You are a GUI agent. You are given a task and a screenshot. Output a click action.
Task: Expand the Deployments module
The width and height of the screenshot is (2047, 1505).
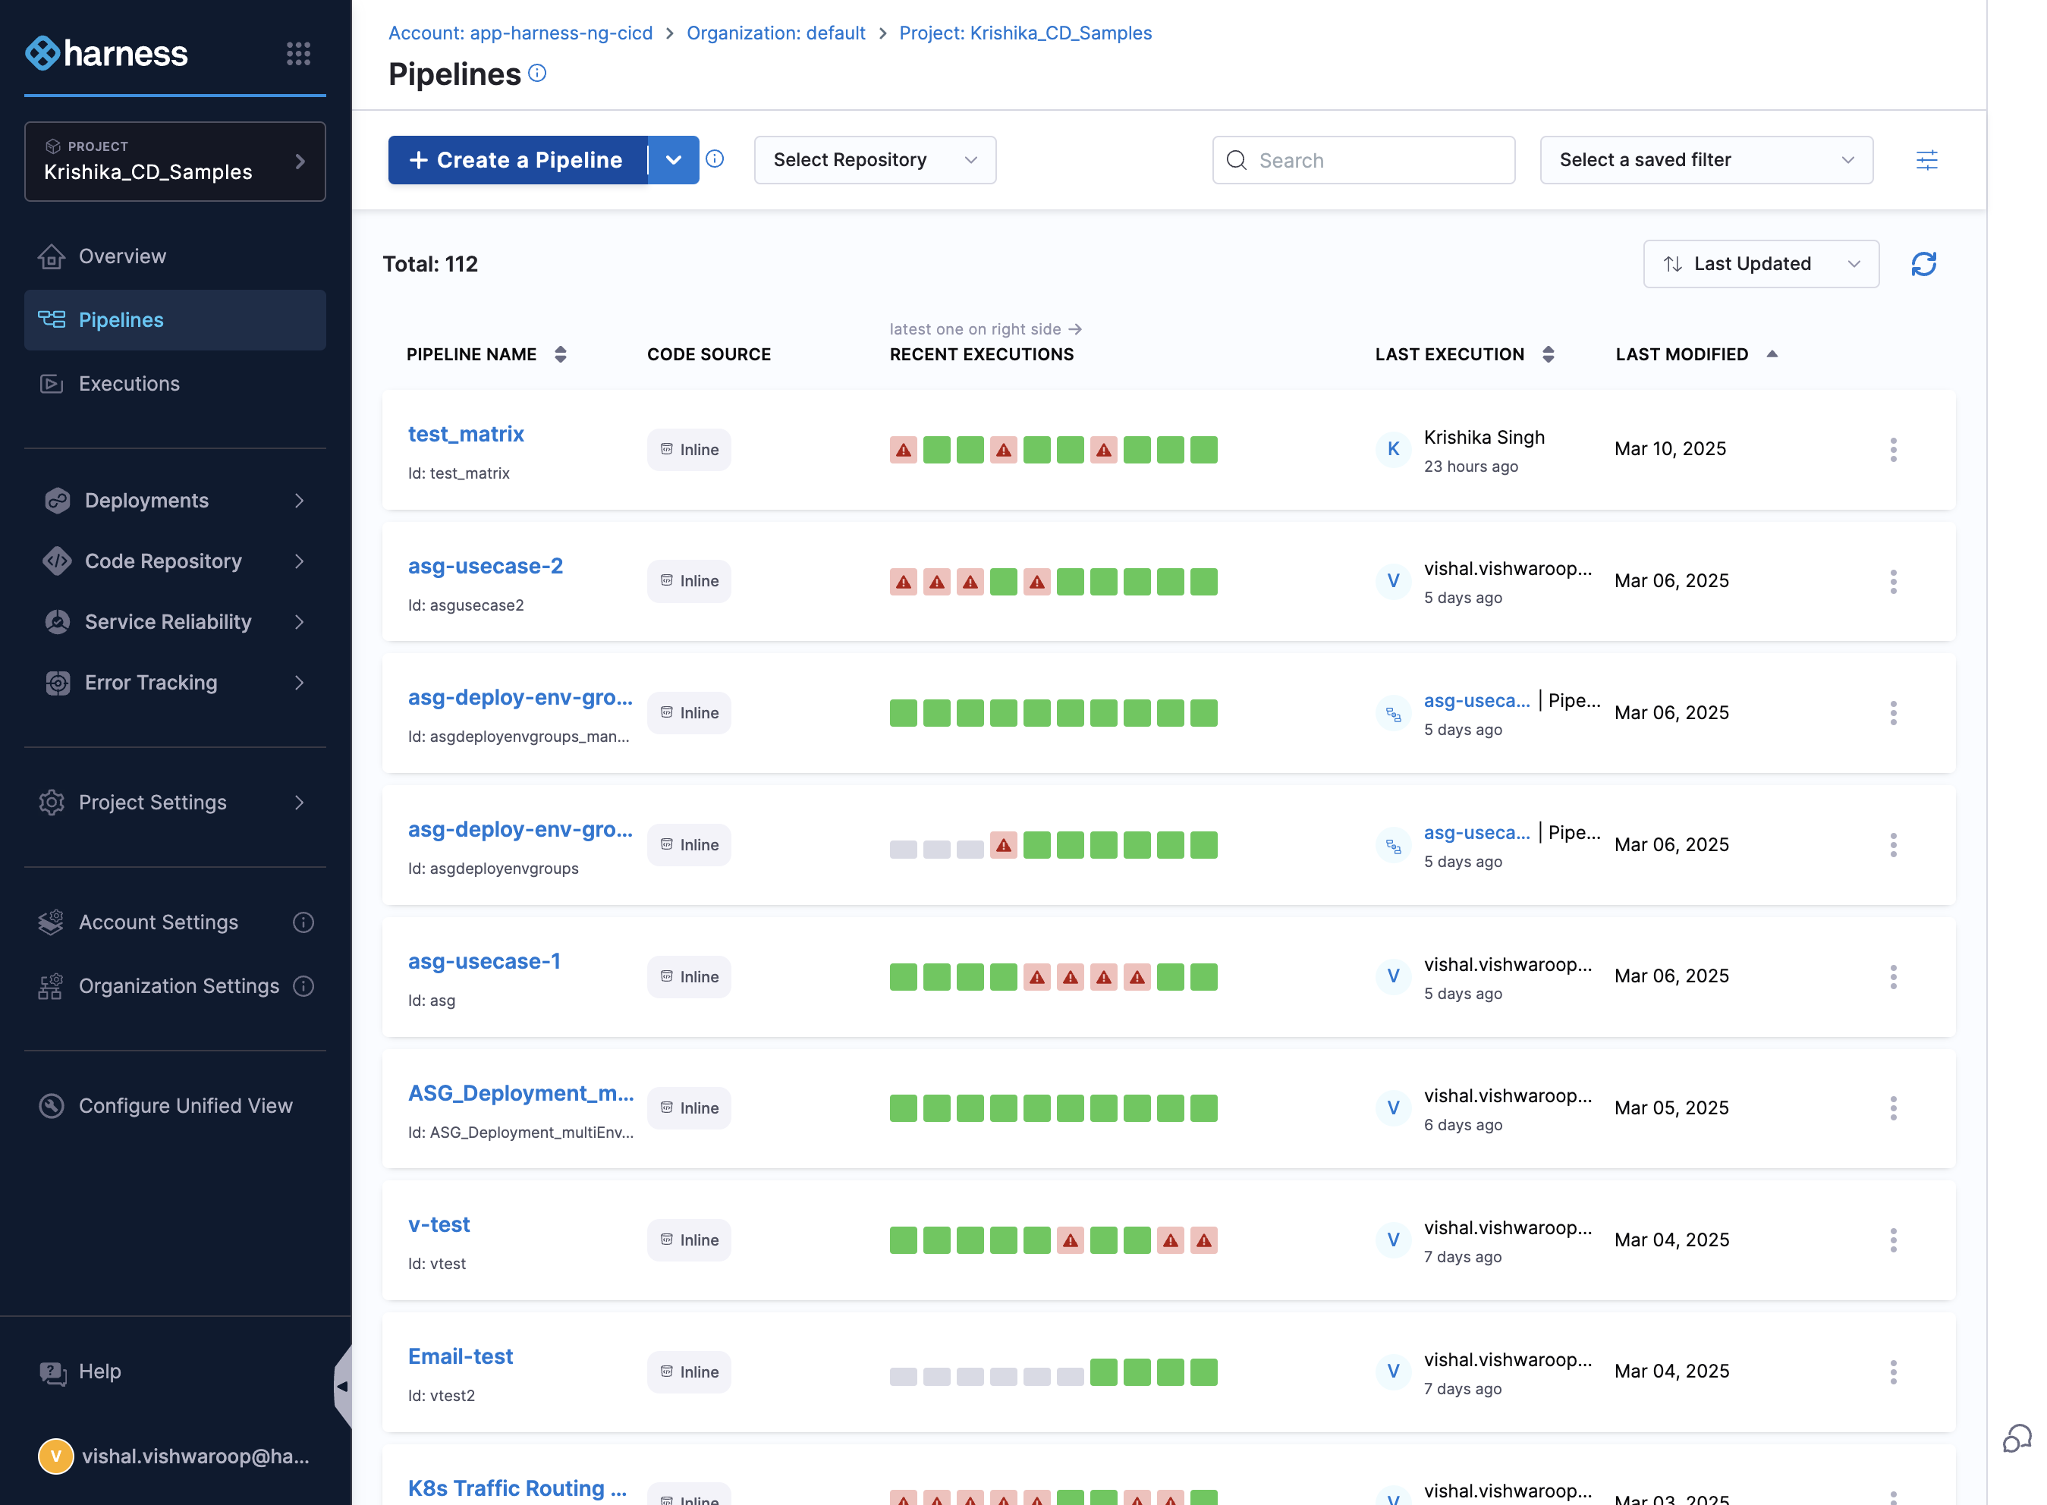coord(175,501)
